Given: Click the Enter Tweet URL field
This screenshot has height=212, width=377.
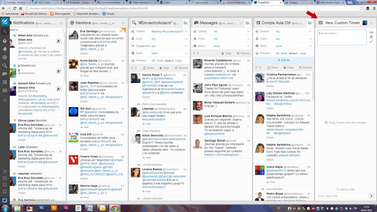Looking at the screenshot, I should (x=342, y=196).
